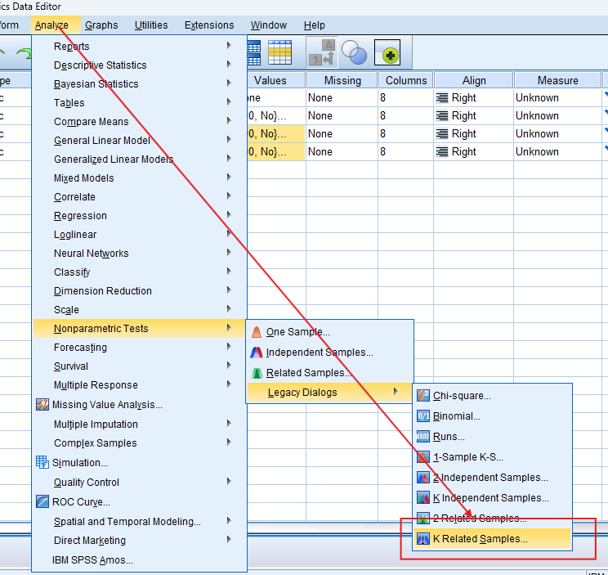
Task: Click the Runs test icon
Action: (x=422, y=437)
